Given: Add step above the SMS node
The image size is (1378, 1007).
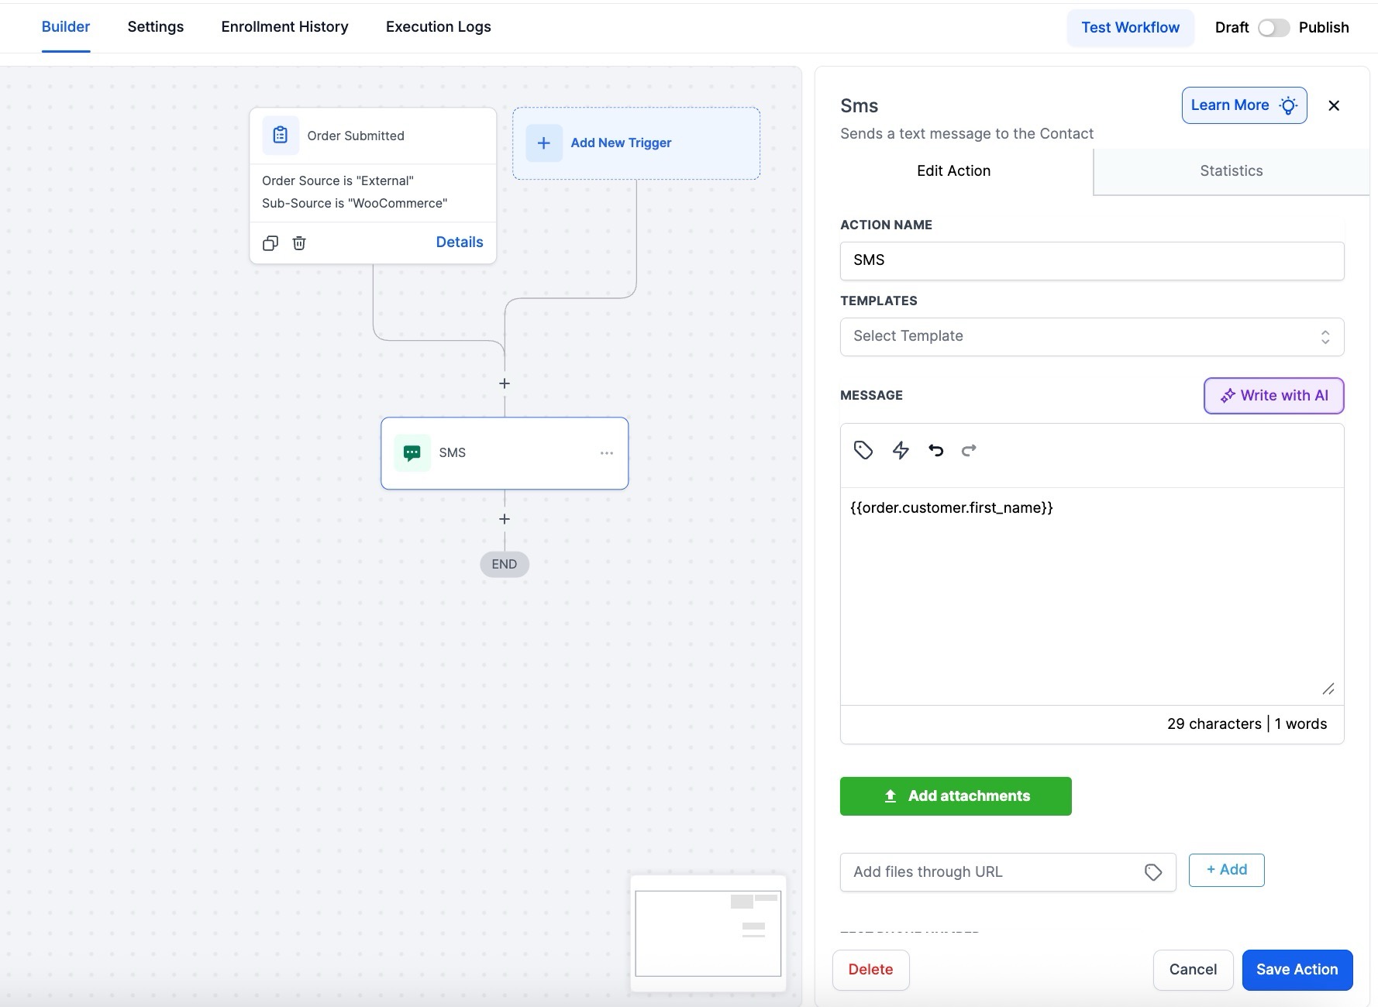Looking at the screenshot, I should tap(505, 383).
